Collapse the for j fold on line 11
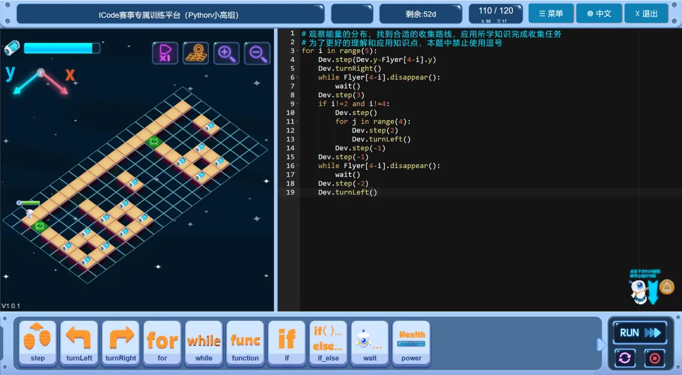Screen dimensions: 682x375 click(x=298, y=121)
